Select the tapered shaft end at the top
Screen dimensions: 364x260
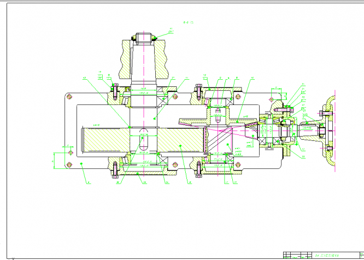pos(143,63)
